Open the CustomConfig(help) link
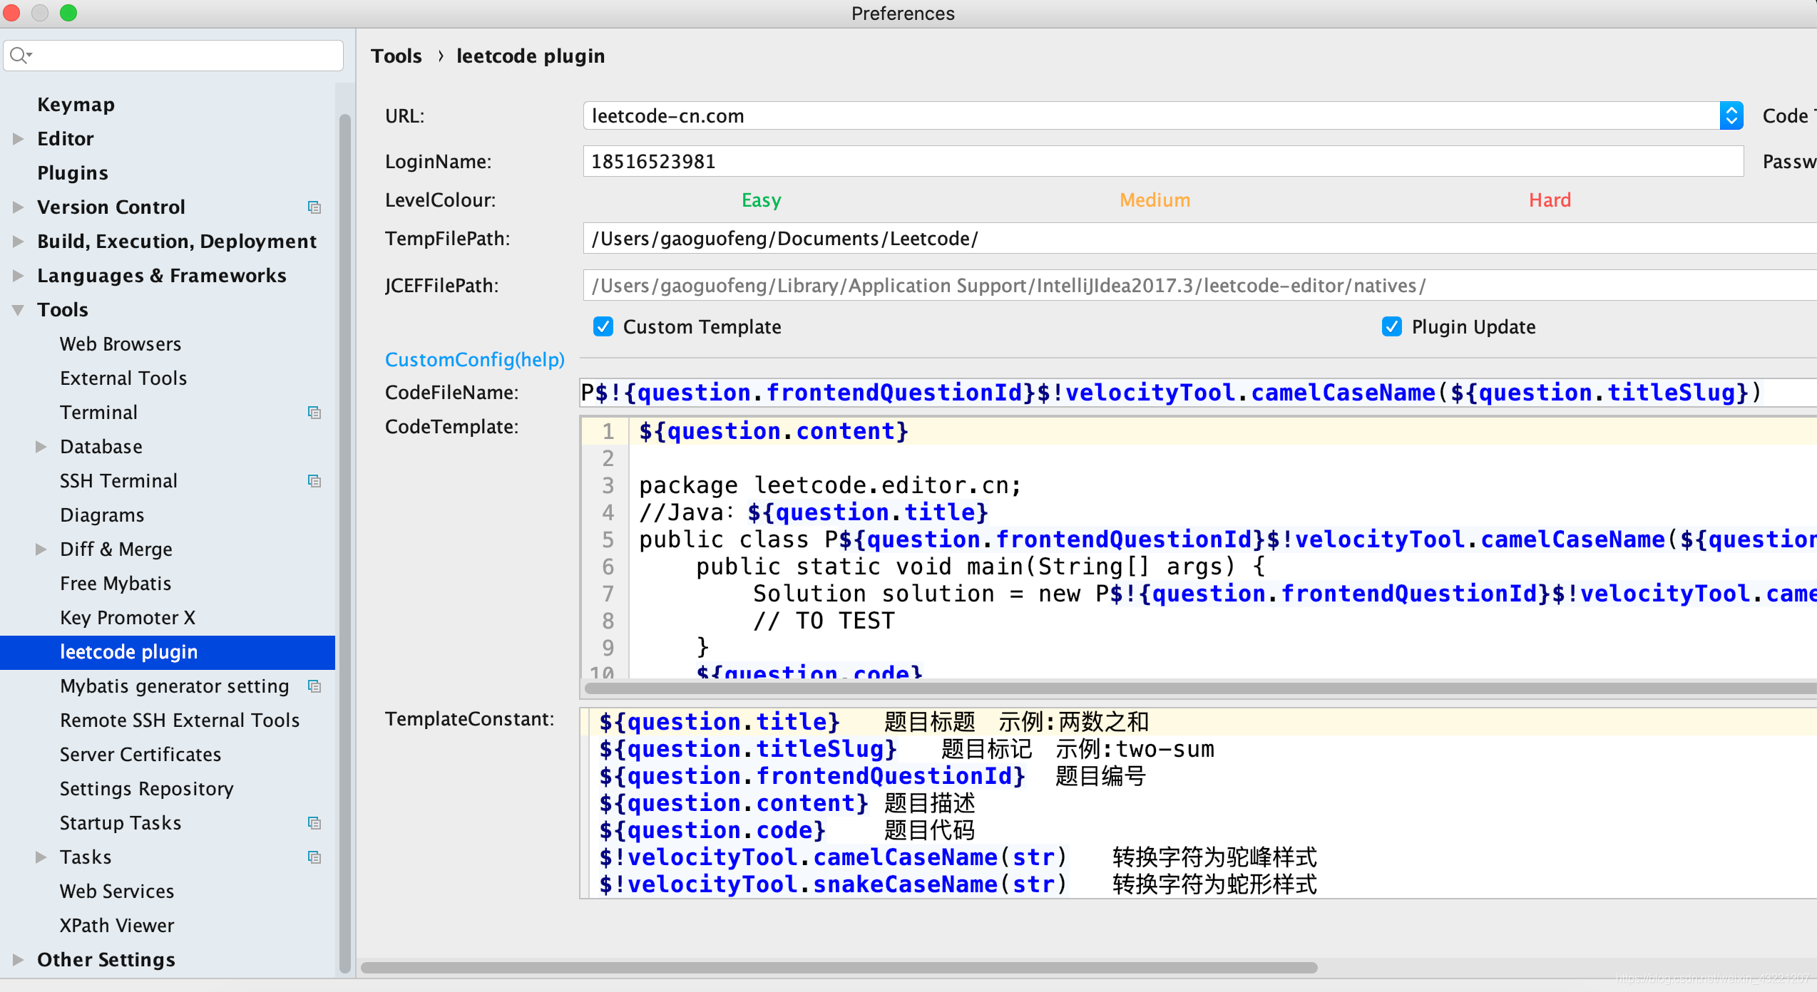The image size is (1817, 992). point(475,360)
